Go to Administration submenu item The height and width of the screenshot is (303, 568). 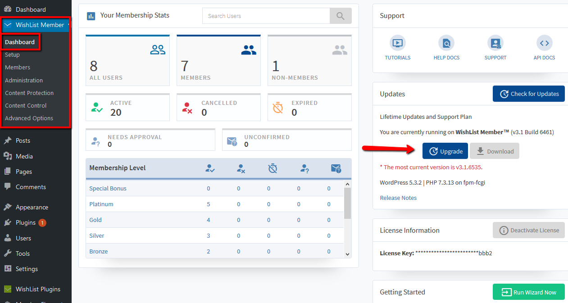click(x=24, y=80)
